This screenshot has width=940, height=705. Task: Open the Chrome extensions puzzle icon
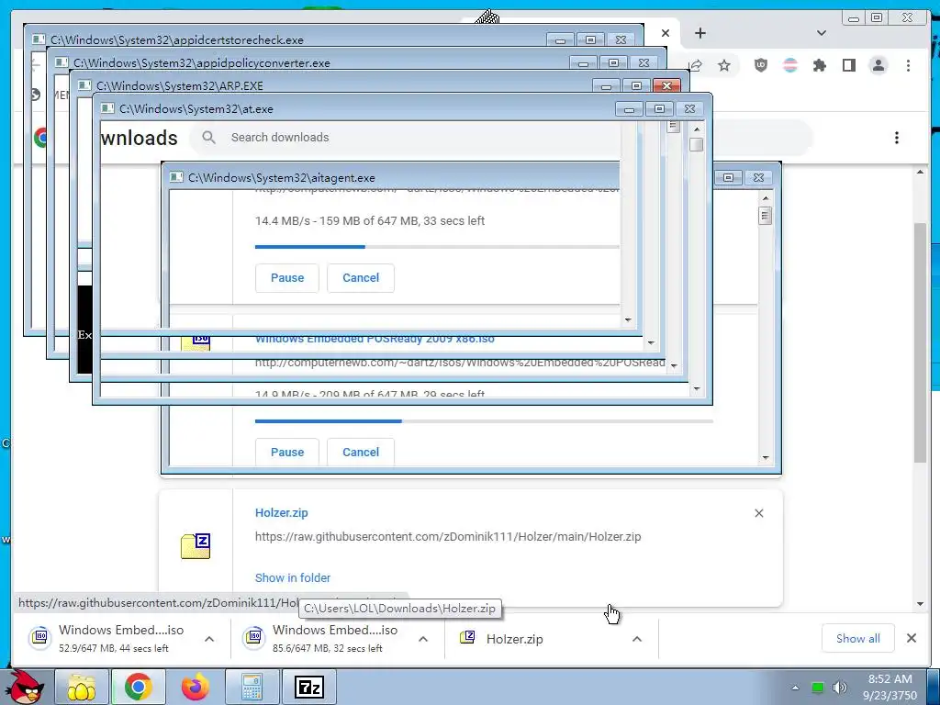[819, 65]
